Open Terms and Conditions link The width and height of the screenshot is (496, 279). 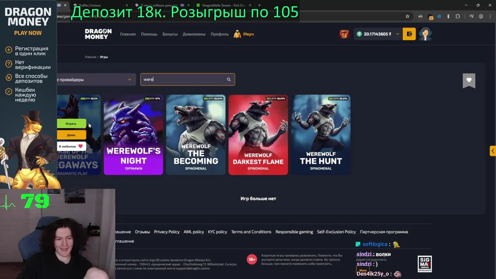tap(251, 232)
